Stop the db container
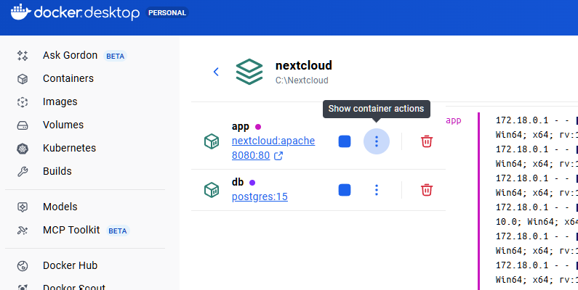The height and width of the screenshot is (290, 578). click(x=345, y=190)
